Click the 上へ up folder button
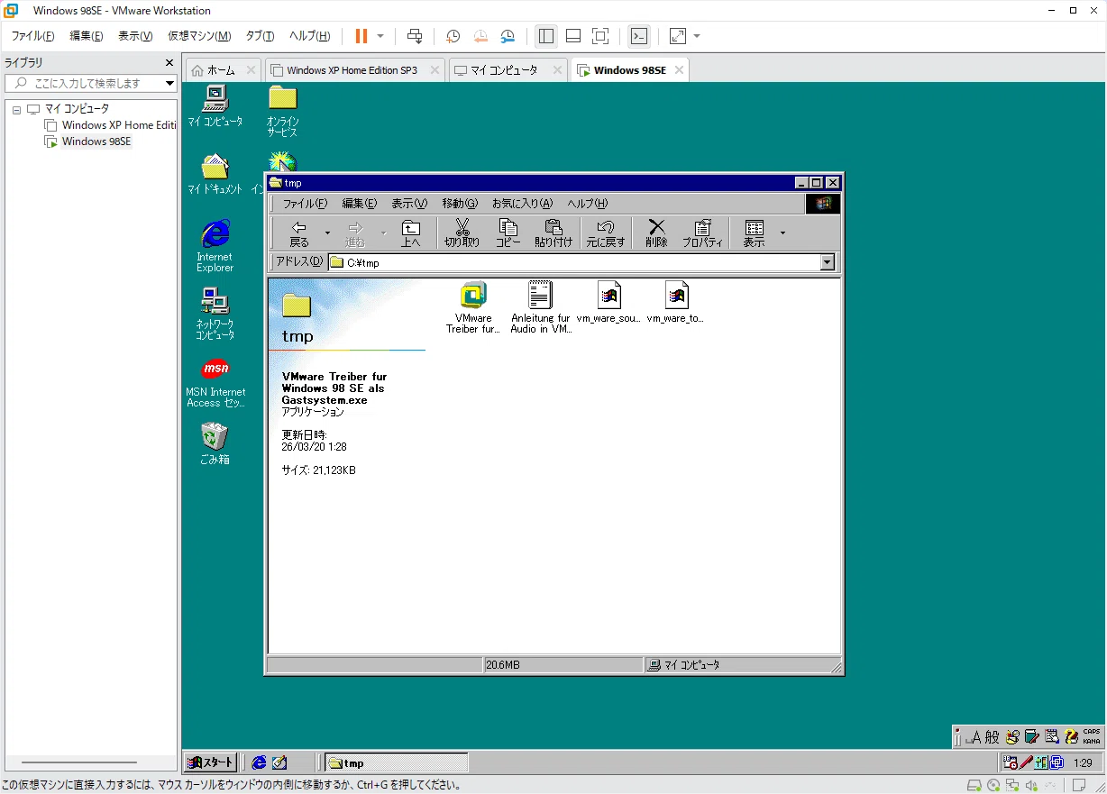1107x794 pixels. (x=411, y=233)
